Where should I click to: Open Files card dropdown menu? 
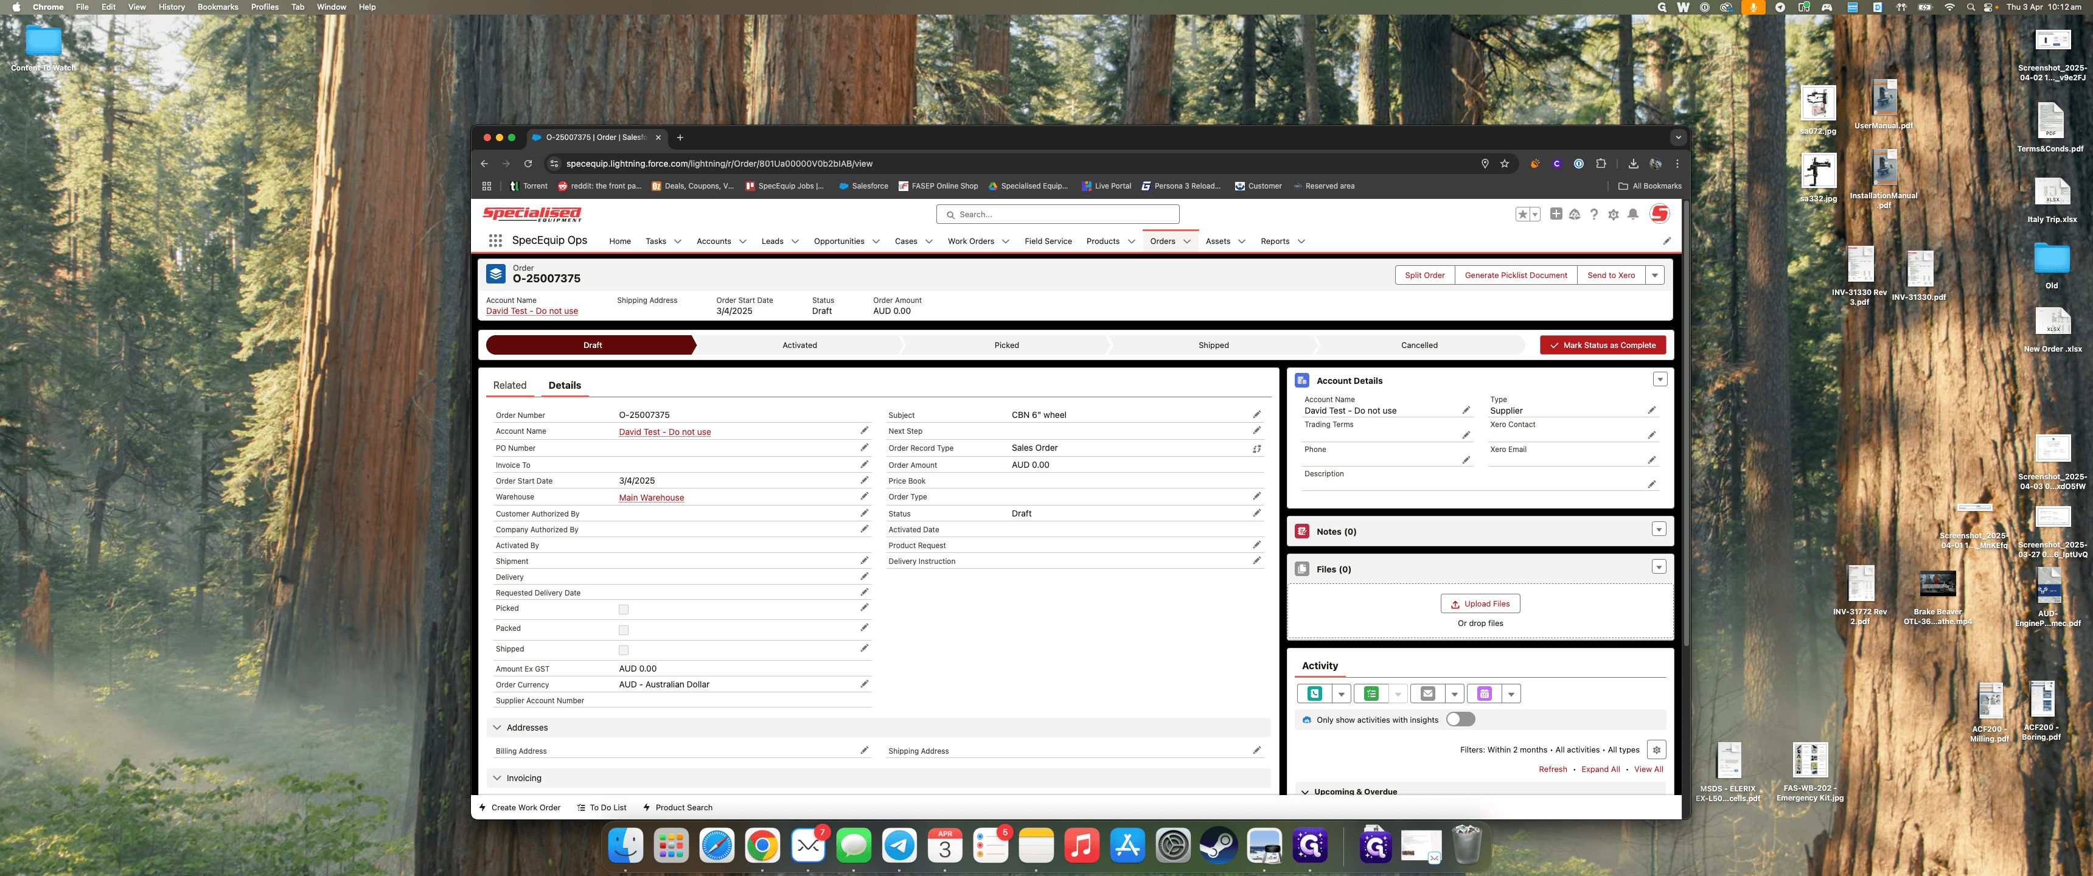coord(1659,567)
